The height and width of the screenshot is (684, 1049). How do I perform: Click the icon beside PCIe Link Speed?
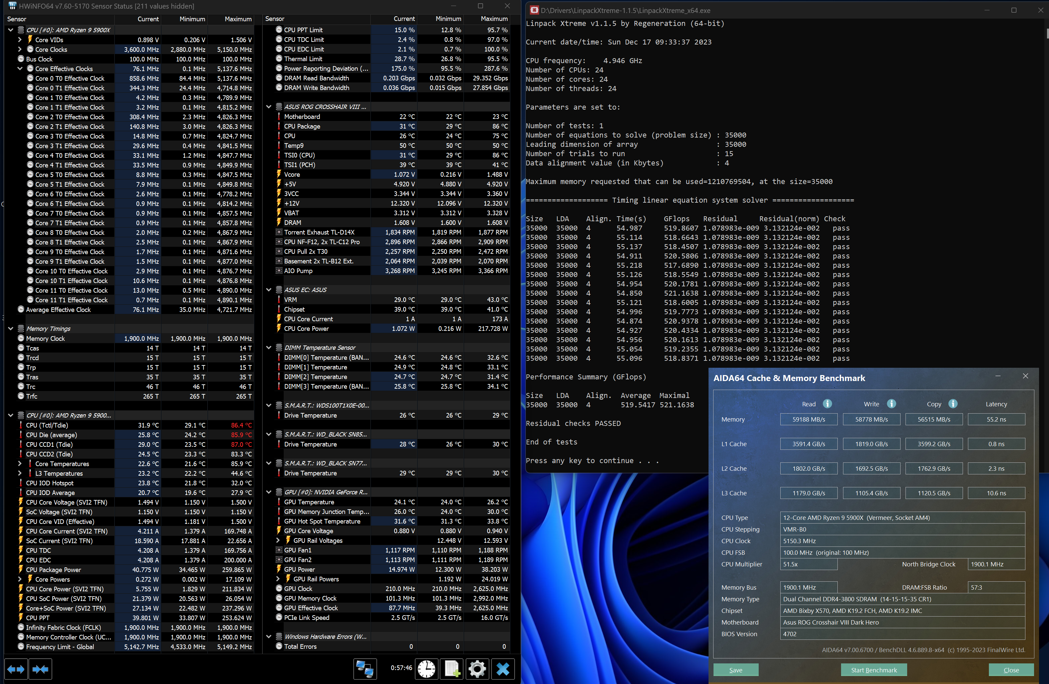[279, 617]
